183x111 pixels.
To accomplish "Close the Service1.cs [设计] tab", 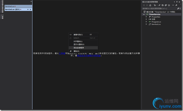I will 30,9.
